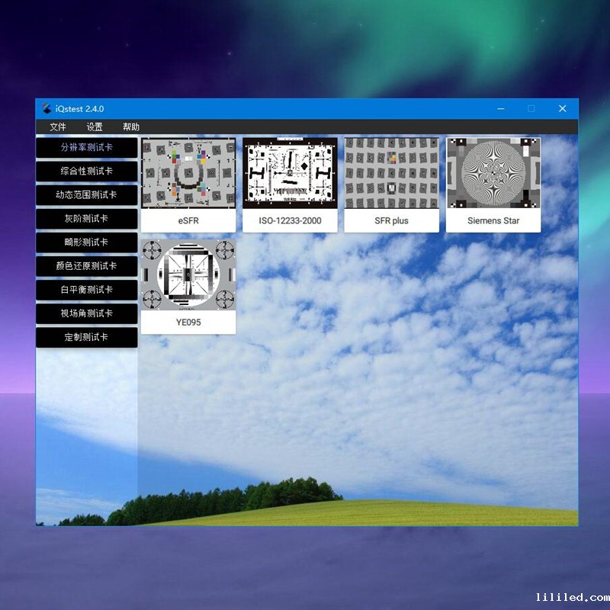Open the 颜色还原测试卡 category
The width and height of the screenshot is (610, 610).
87,266
